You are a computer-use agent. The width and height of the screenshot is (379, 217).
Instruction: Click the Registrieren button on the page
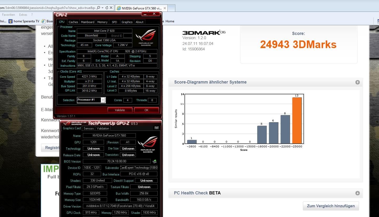click(51, 148)
